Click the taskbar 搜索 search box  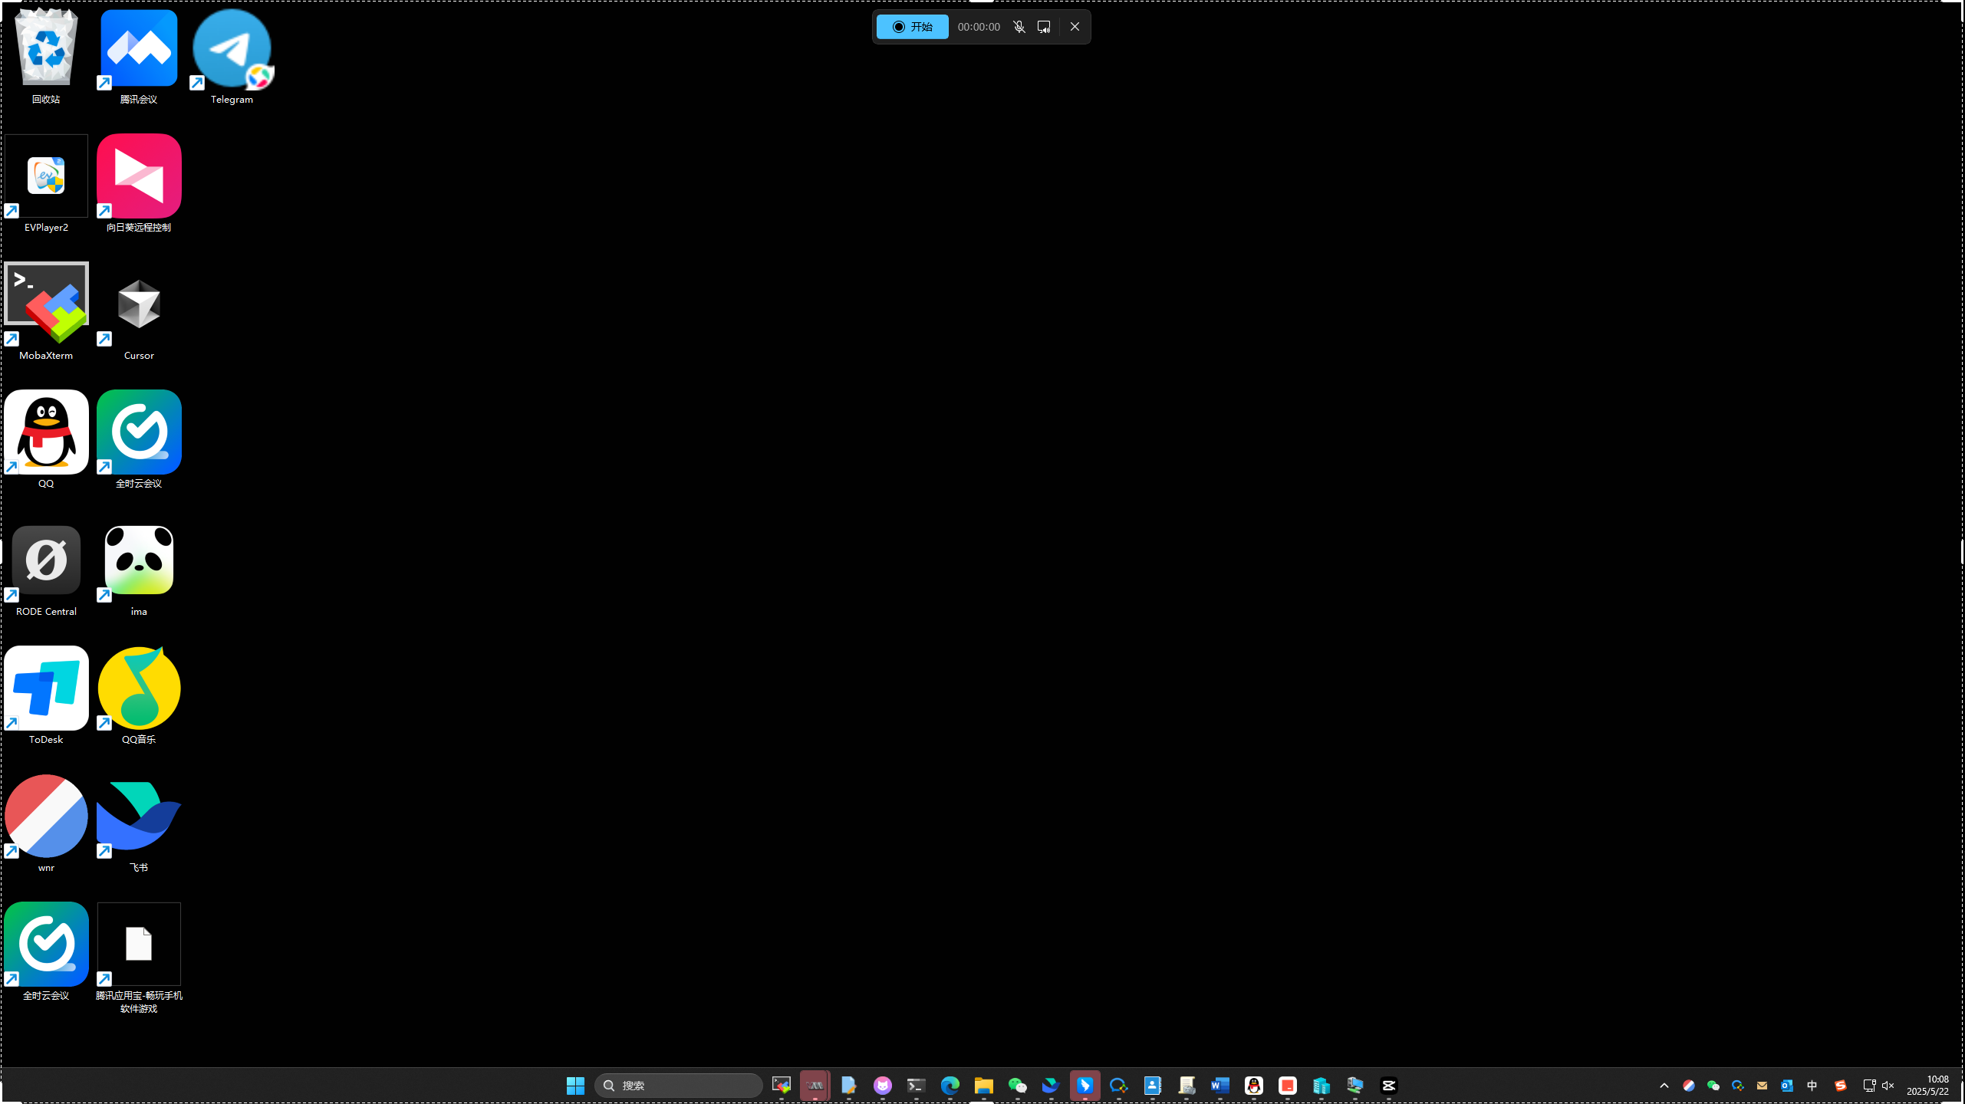click(x=678, y=1086)
